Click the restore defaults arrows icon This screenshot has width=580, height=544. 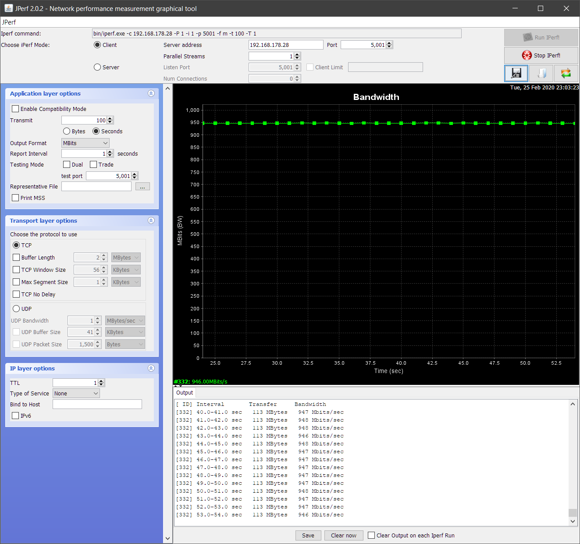pos(566,73)
